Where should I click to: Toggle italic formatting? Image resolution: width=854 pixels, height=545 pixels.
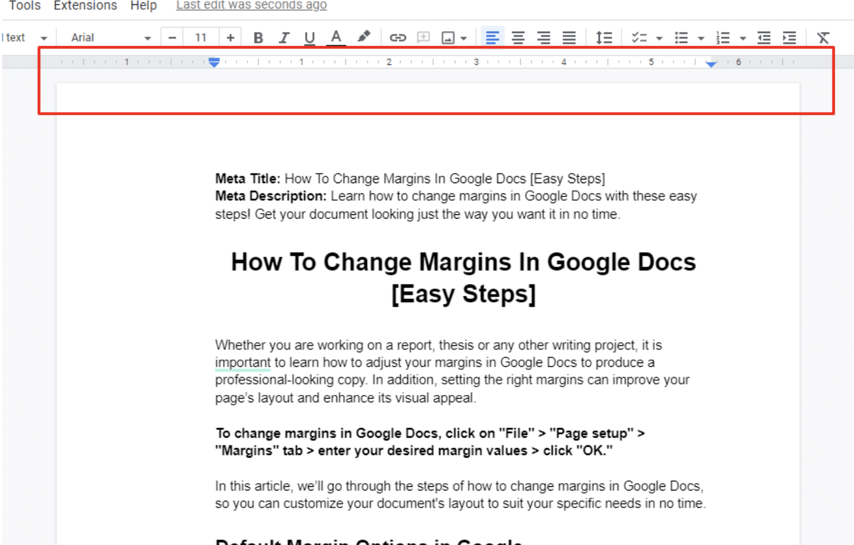pos(284,38)
